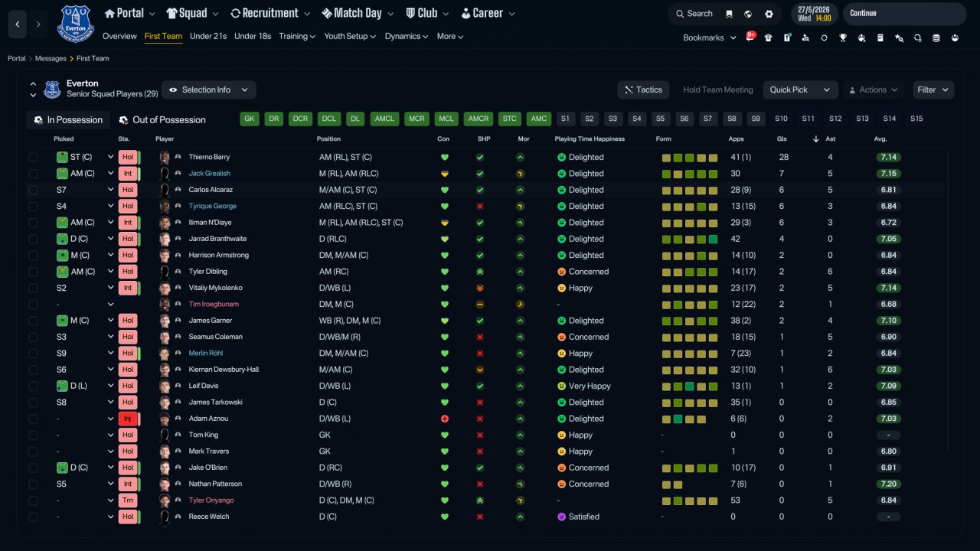Click Tyrique George's red X sharpness icon
Viewport: 980px width, 551px height.
[x=480, y=206]
